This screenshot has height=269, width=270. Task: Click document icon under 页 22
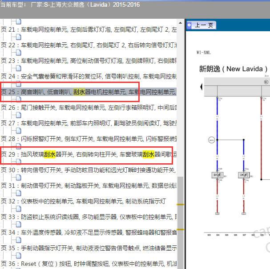[18, 53]
